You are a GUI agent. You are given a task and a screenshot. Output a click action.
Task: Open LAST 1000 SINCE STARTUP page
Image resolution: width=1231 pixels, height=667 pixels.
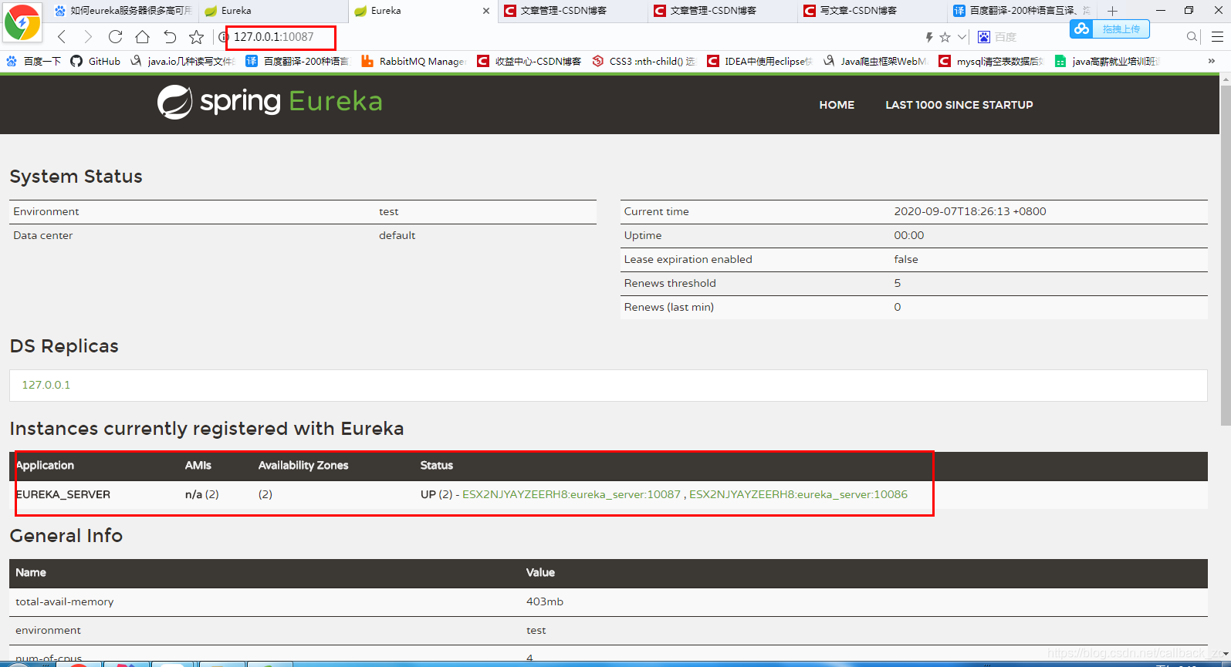959,105
